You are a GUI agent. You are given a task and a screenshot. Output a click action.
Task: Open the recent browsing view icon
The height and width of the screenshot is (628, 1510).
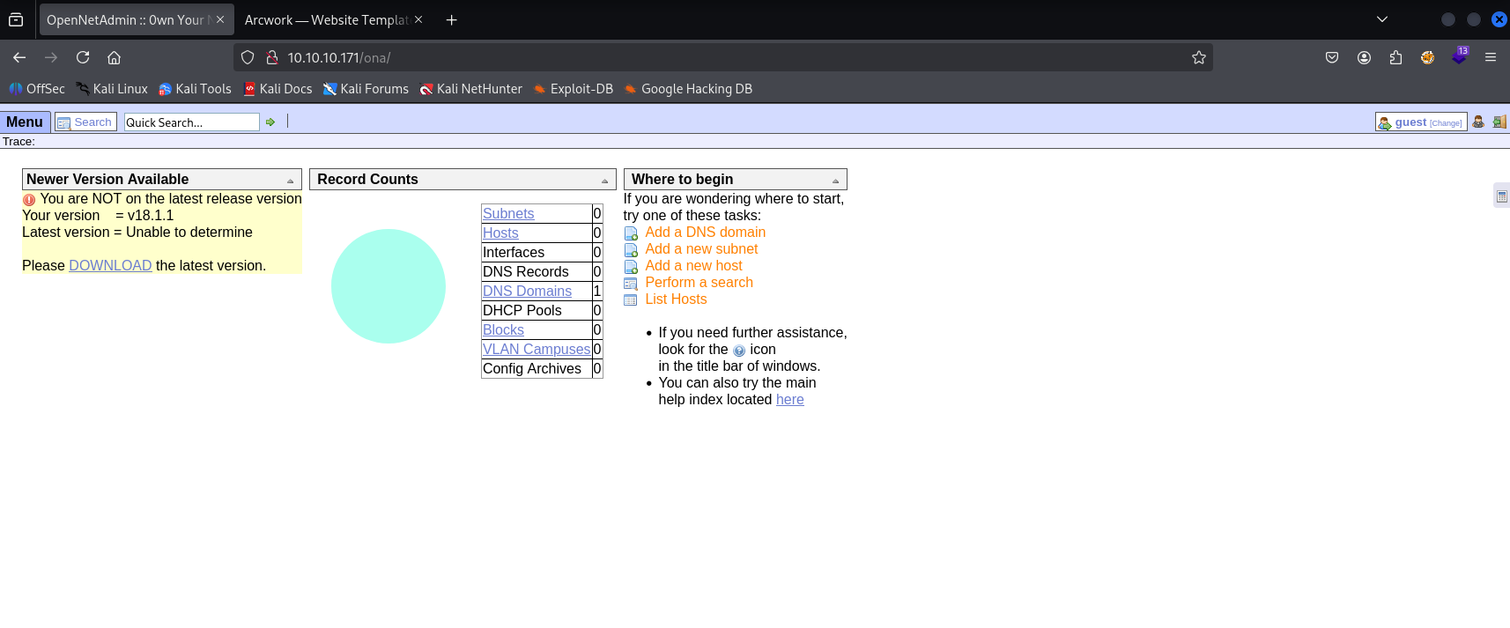point(16,19)
